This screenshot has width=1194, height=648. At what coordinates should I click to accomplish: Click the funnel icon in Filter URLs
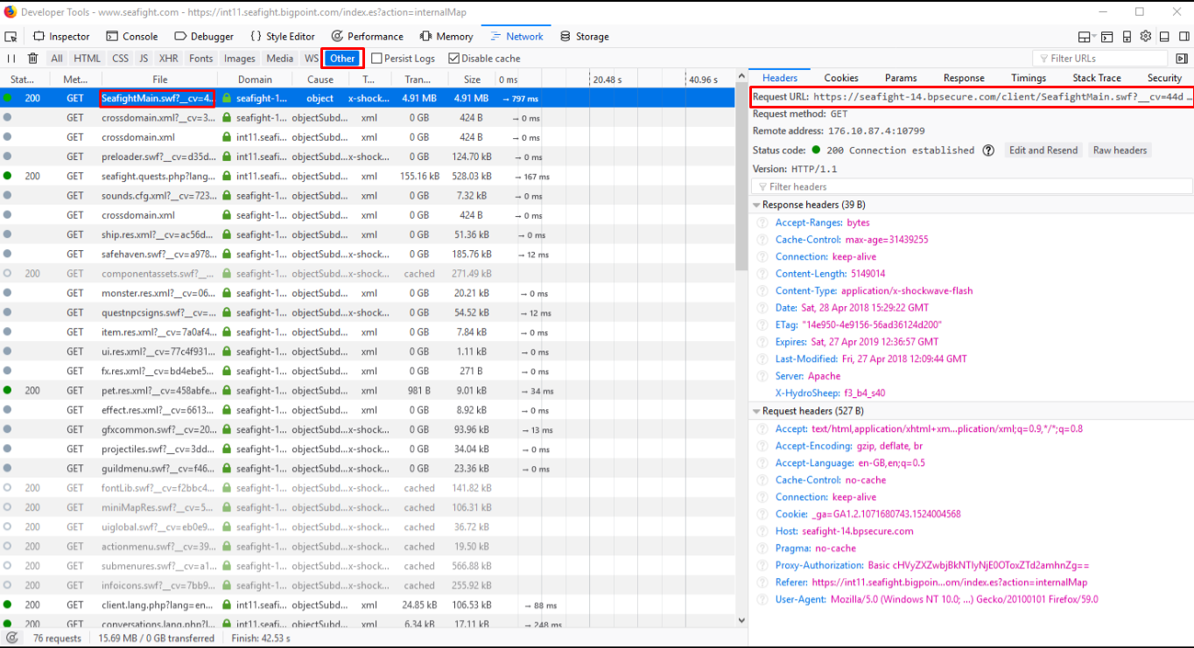(1043, 59)
